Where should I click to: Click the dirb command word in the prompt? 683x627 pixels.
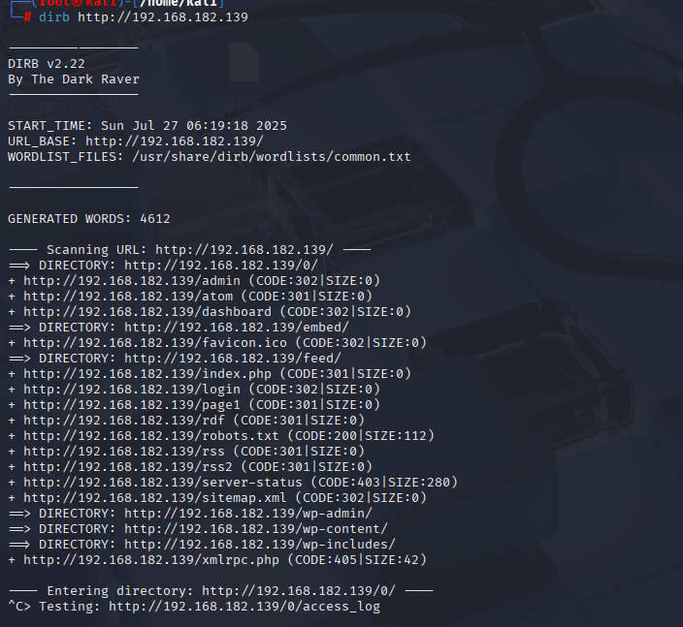point(54,17)
